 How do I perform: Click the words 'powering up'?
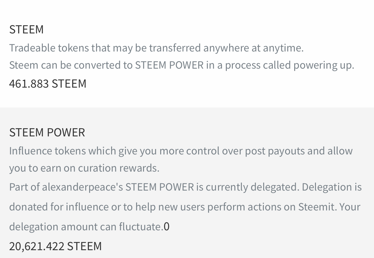[x=324, y=65]
